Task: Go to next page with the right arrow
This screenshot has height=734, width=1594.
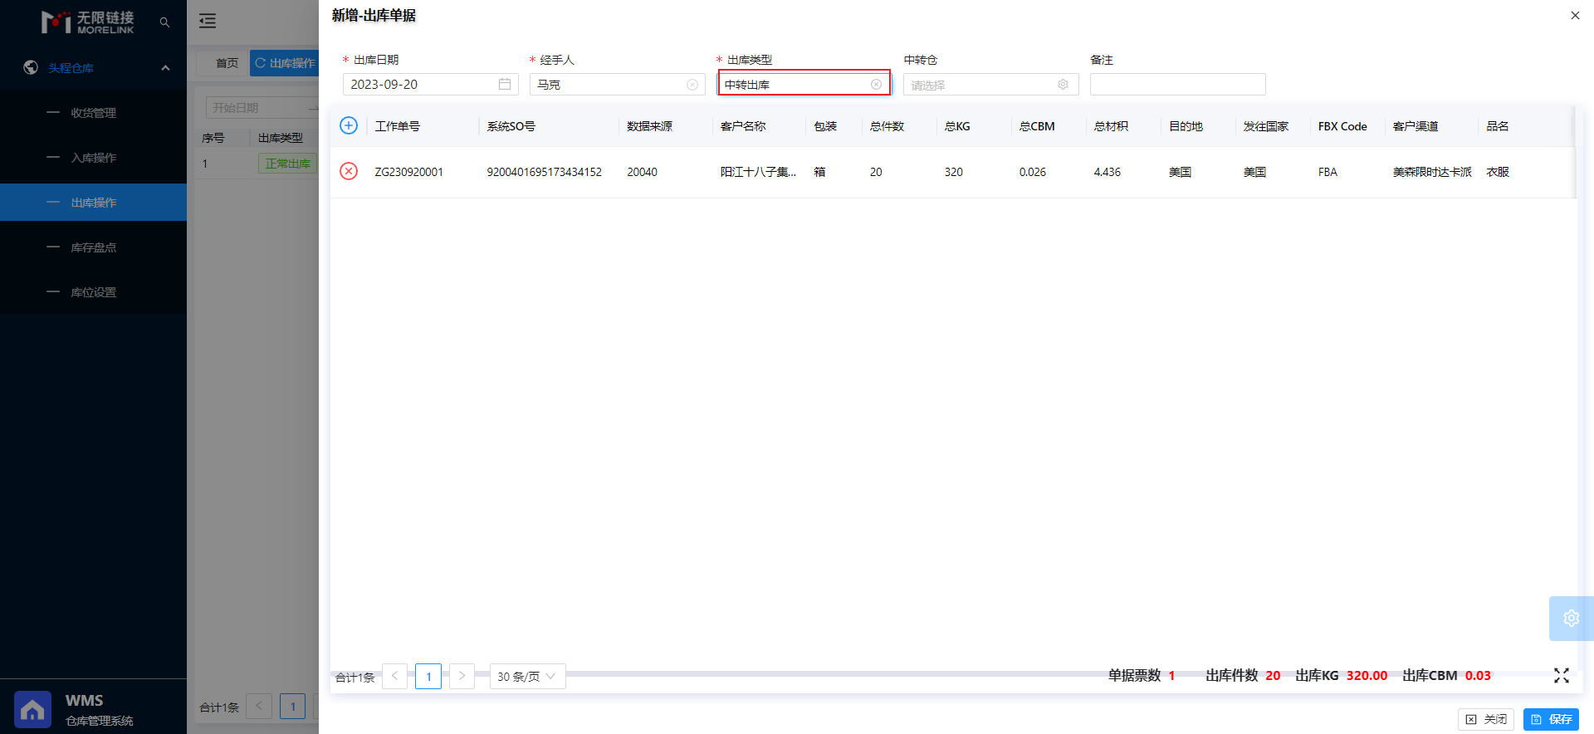Action: 462,676
